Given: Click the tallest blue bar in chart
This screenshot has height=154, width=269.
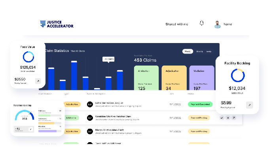Looking at the screenshot, I should click(x=74, y=75).
